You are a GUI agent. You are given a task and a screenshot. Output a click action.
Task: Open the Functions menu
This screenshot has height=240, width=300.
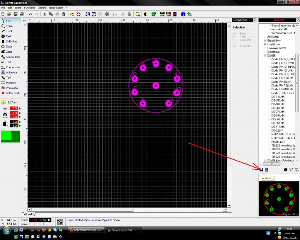[30, 8]
